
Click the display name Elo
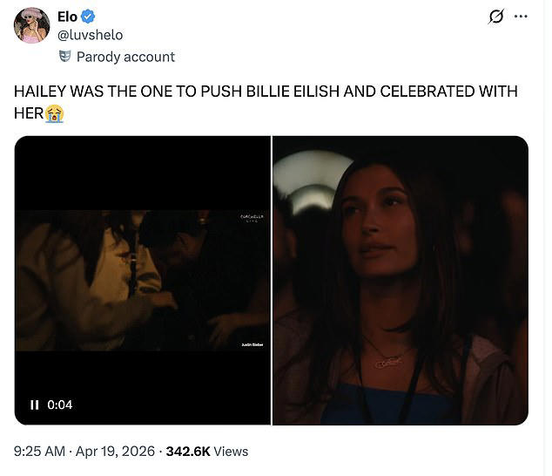tap(67, 17)
